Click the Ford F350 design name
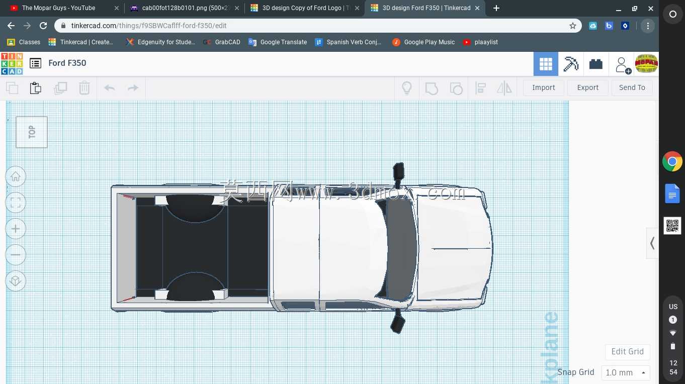 [67, 63]
